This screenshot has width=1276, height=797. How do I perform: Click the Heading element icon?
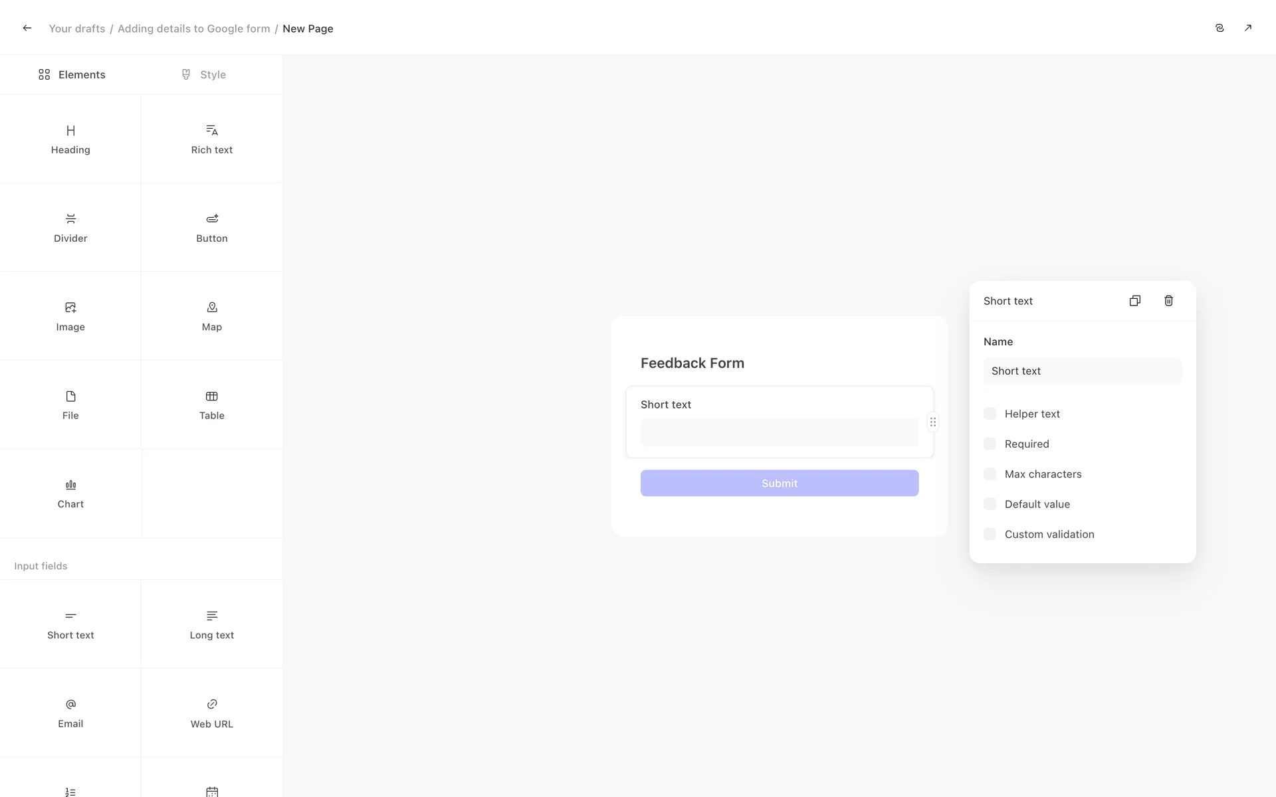[x=70, y=131]
